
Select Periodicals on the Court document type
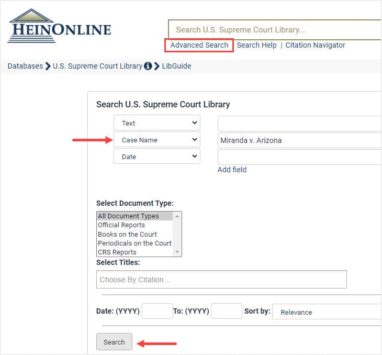pos(134,243)
